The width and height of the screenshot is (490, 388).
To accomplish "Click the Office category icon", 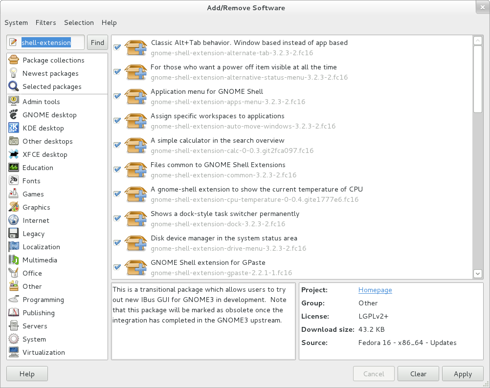I will point(13,273).
